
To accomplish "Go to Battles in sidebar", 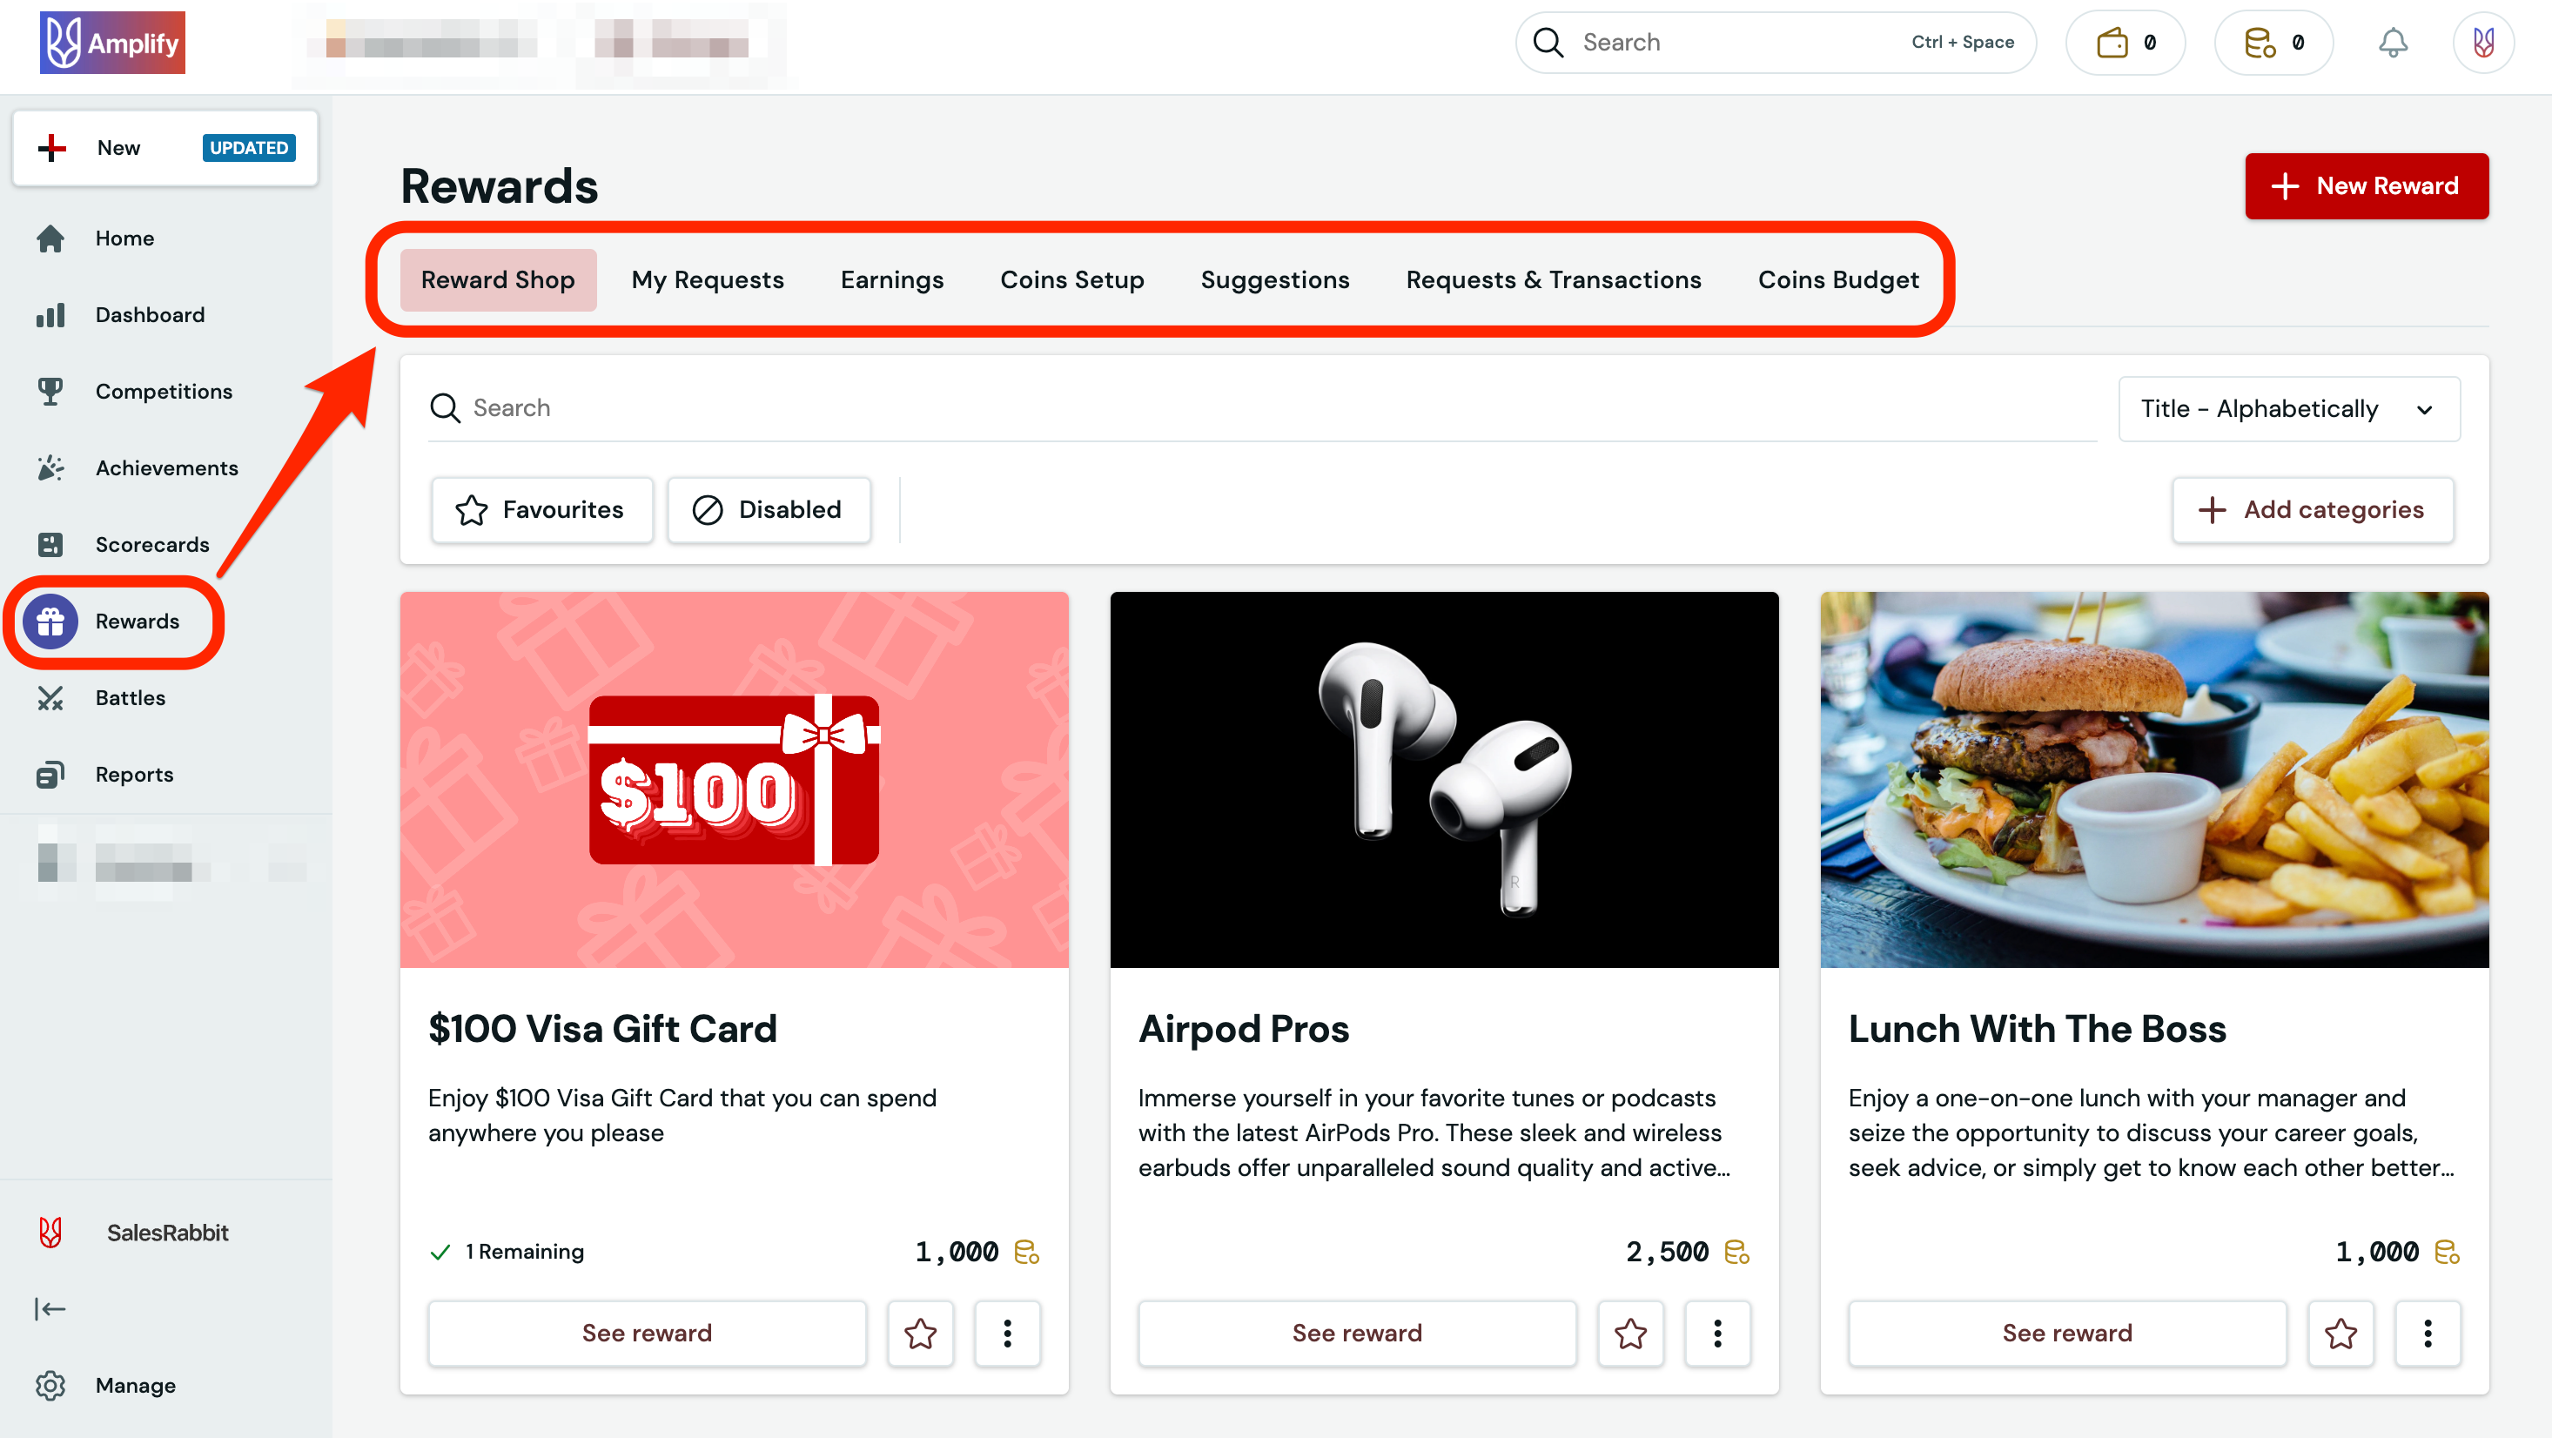I will tap(130, 698).
